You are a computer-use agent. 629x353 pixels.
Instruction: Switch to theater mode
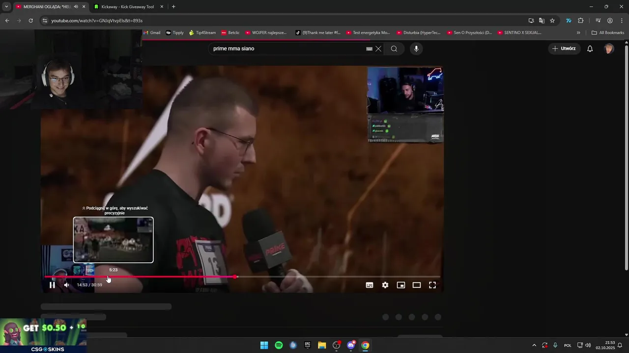tap(417, 285)
